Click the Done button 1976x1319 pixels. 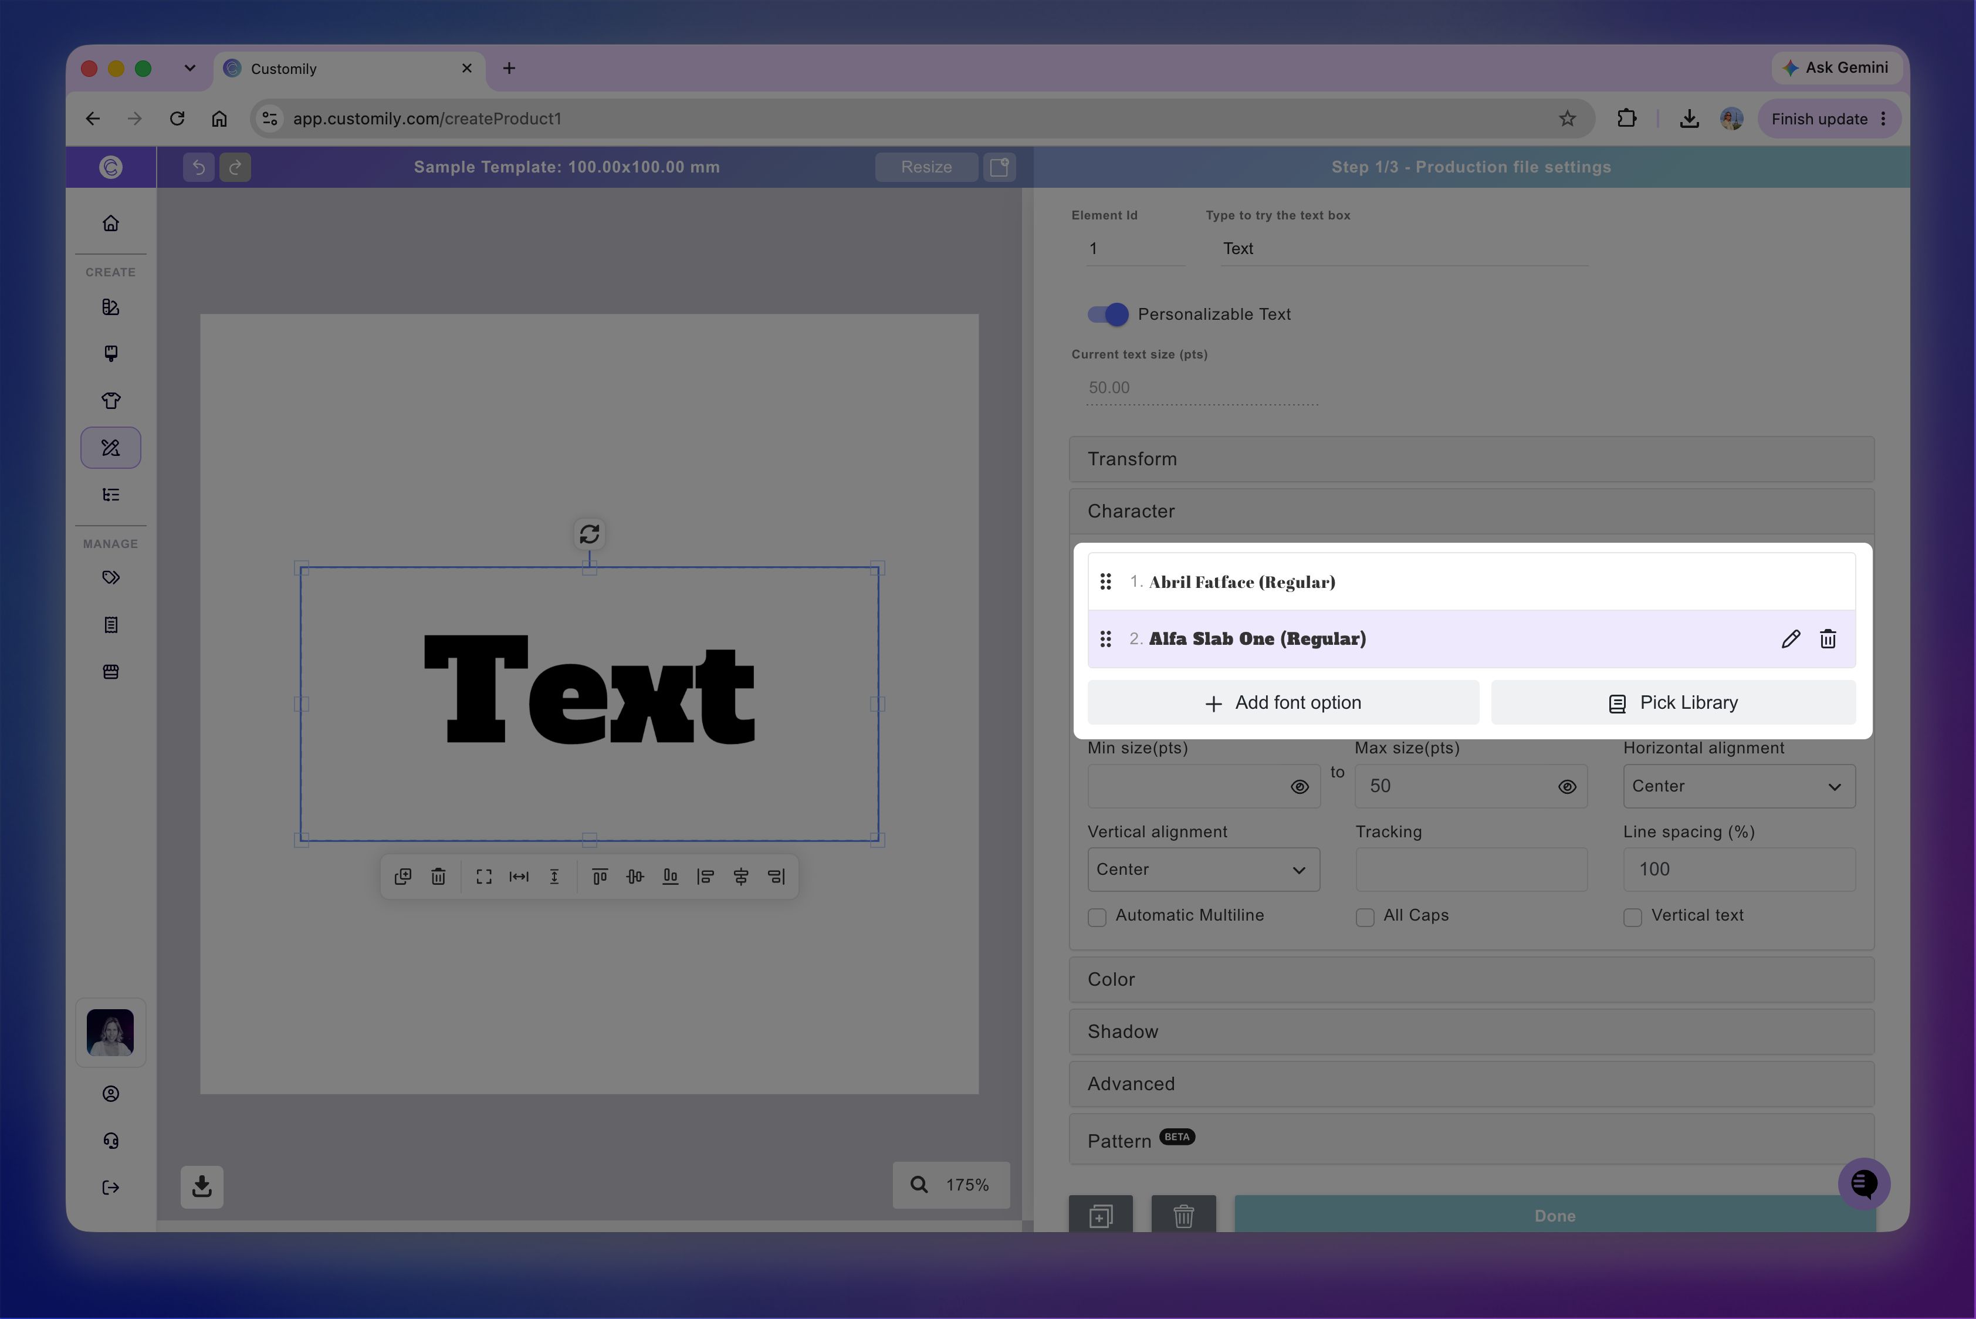coord(1555,1215)
